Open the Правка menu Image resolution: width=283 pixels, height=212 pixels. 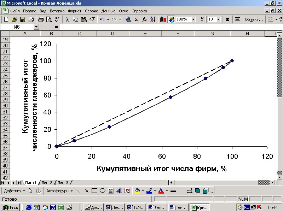[x=30, y=11]
